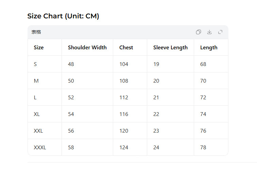Viewport: 257px width, 169px height.
Task: Click sleeve length value 23
Action: coord(156,131)
